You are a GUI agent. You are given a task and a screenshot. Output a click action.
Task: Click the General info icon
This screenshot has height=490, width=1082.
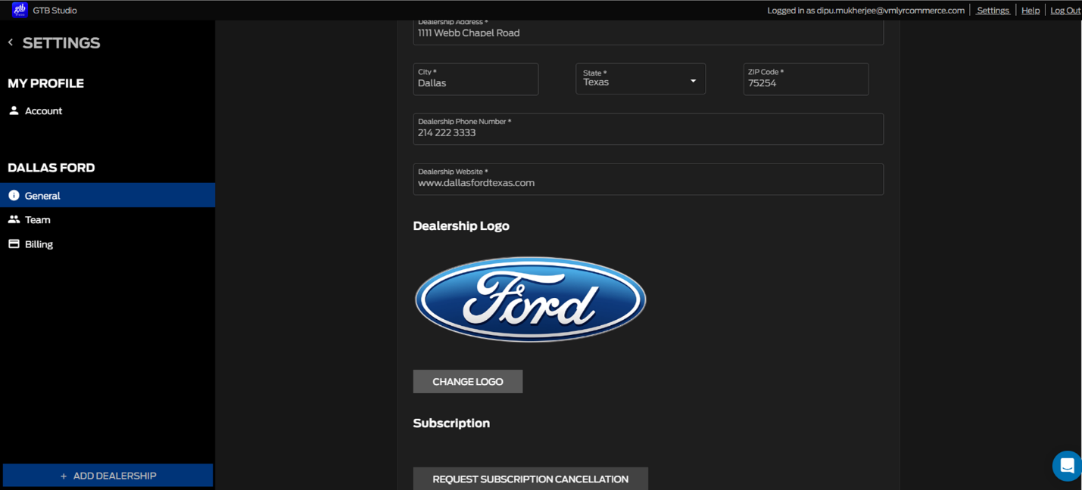click(14, 195)
